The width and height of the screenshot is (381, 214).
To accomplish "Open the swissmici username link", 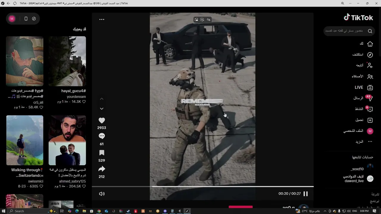I will [36, 181].
